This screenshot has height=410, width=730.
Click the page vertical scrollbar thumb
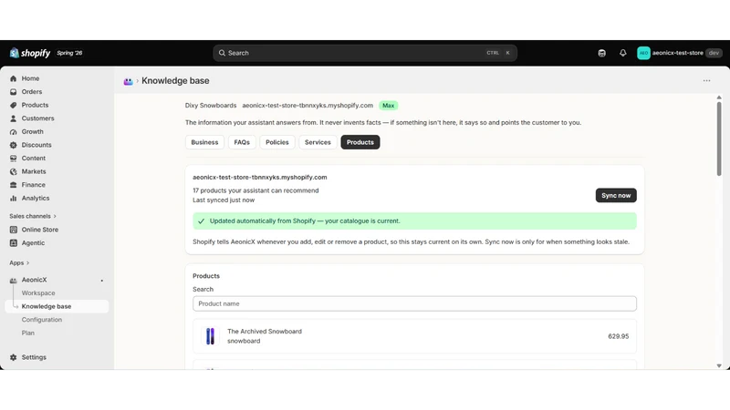click(x=719, y=138)
